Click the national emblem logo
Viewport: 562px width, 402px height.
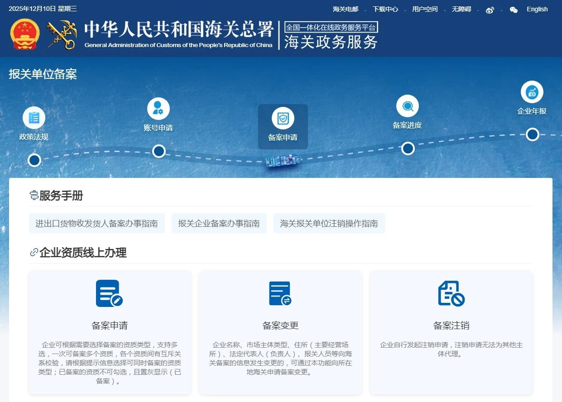point(25,34)
